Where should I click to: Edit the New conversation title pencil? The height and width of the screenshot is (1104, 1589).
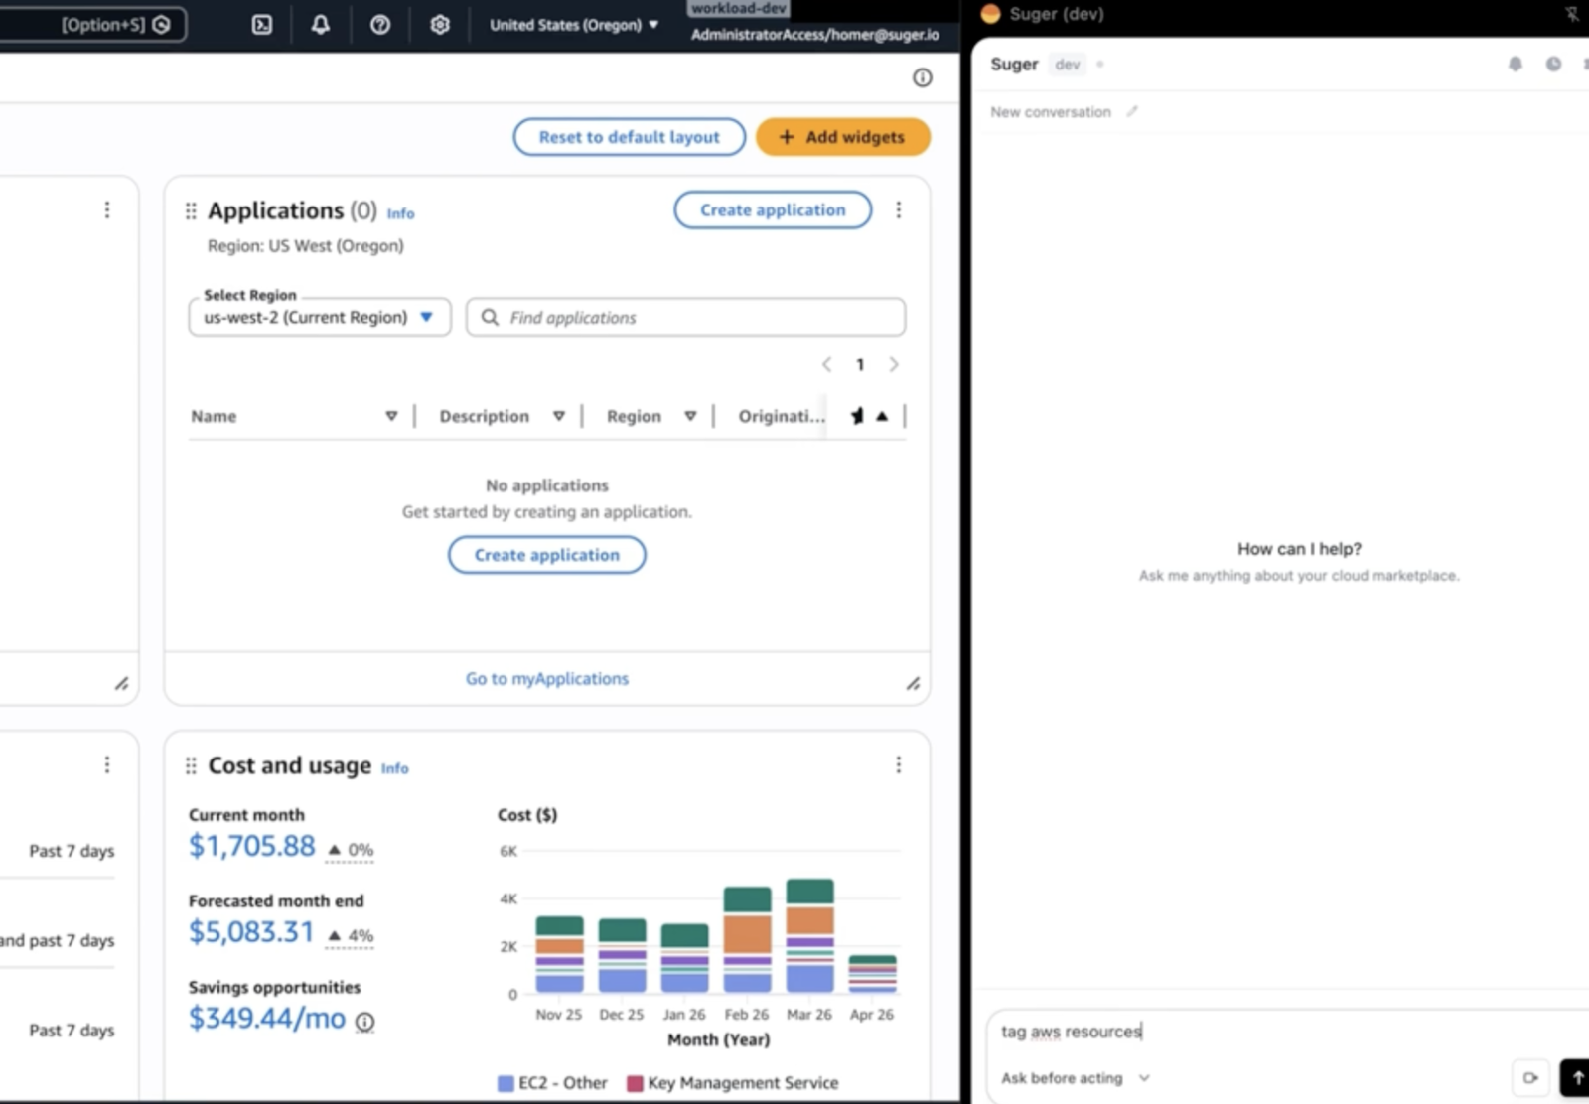tap(1132, 111)
